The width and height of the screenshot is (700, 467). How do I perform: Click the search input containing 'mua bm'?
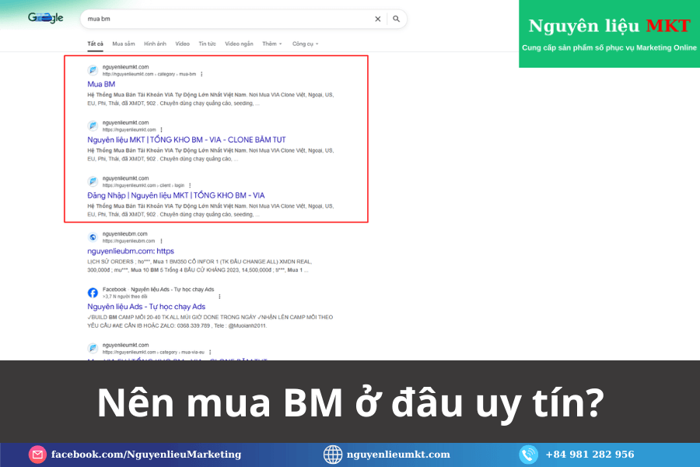[226, 19]
